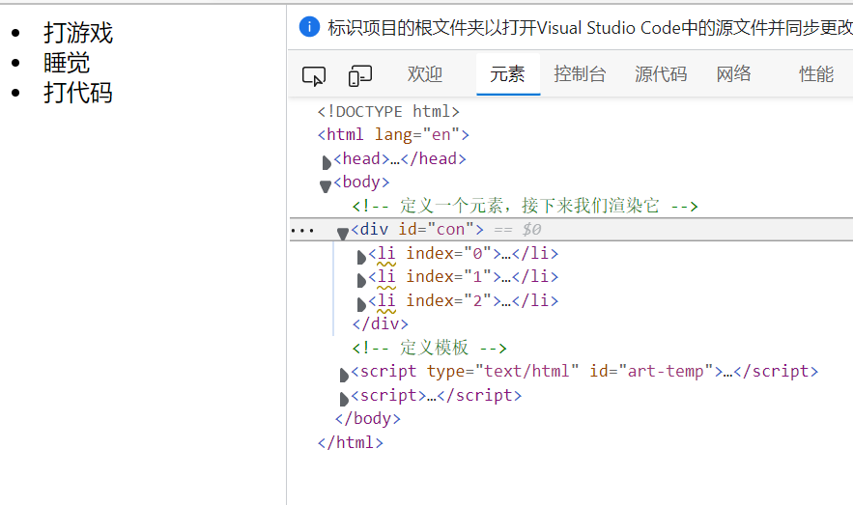Select the closing </html> tag
Viewport: 853px width, 505px height.
(351, 442)
